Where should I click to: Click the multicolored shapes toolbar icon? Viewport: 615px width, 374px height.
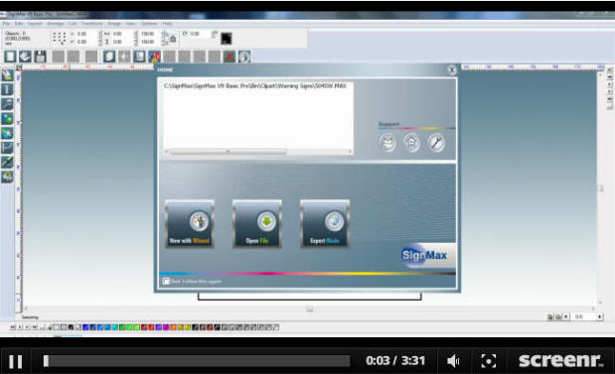coord(155,57)
